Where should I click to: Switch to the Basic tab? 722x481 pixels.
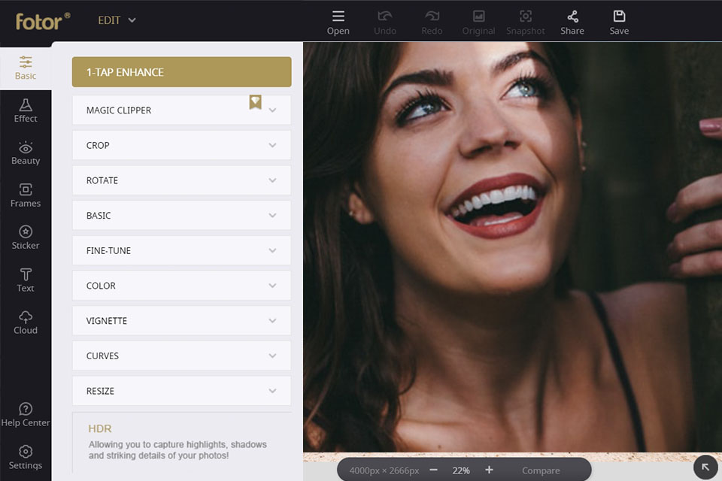pyautogui.click(x=25, y=68)
